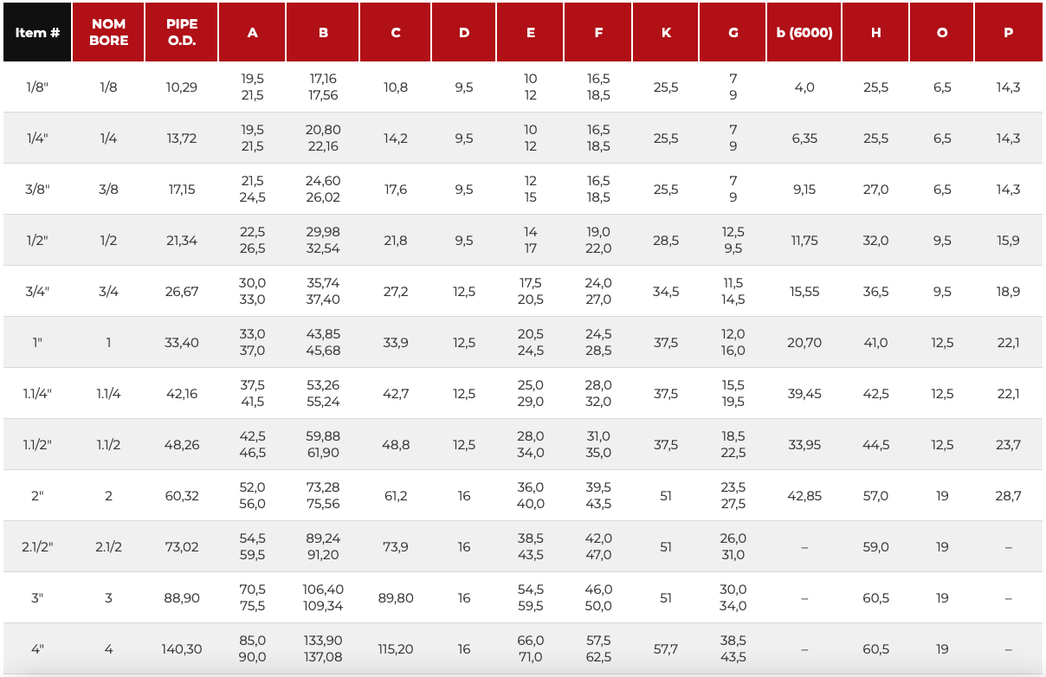Click the b (6000) value 42,85
The image size is (1046, 677).
click(804, 495)
